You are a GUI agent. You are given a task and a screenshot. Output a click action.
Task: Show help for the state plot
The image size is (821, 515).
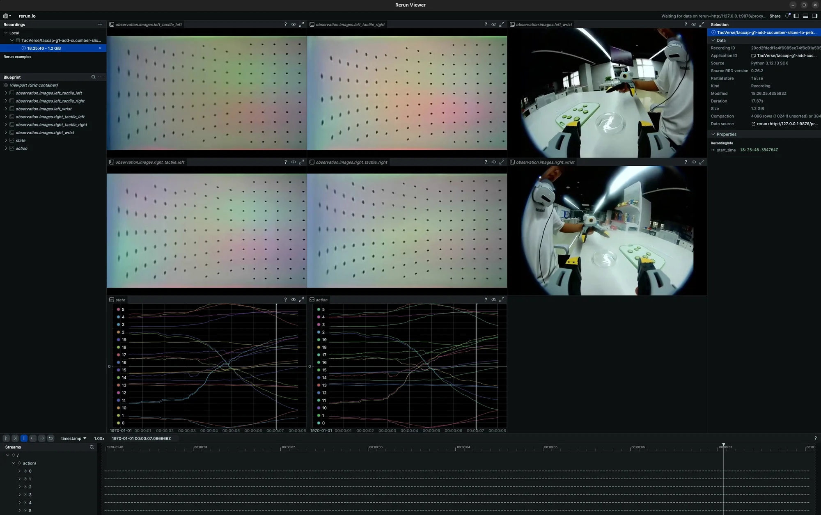point(285,300)
